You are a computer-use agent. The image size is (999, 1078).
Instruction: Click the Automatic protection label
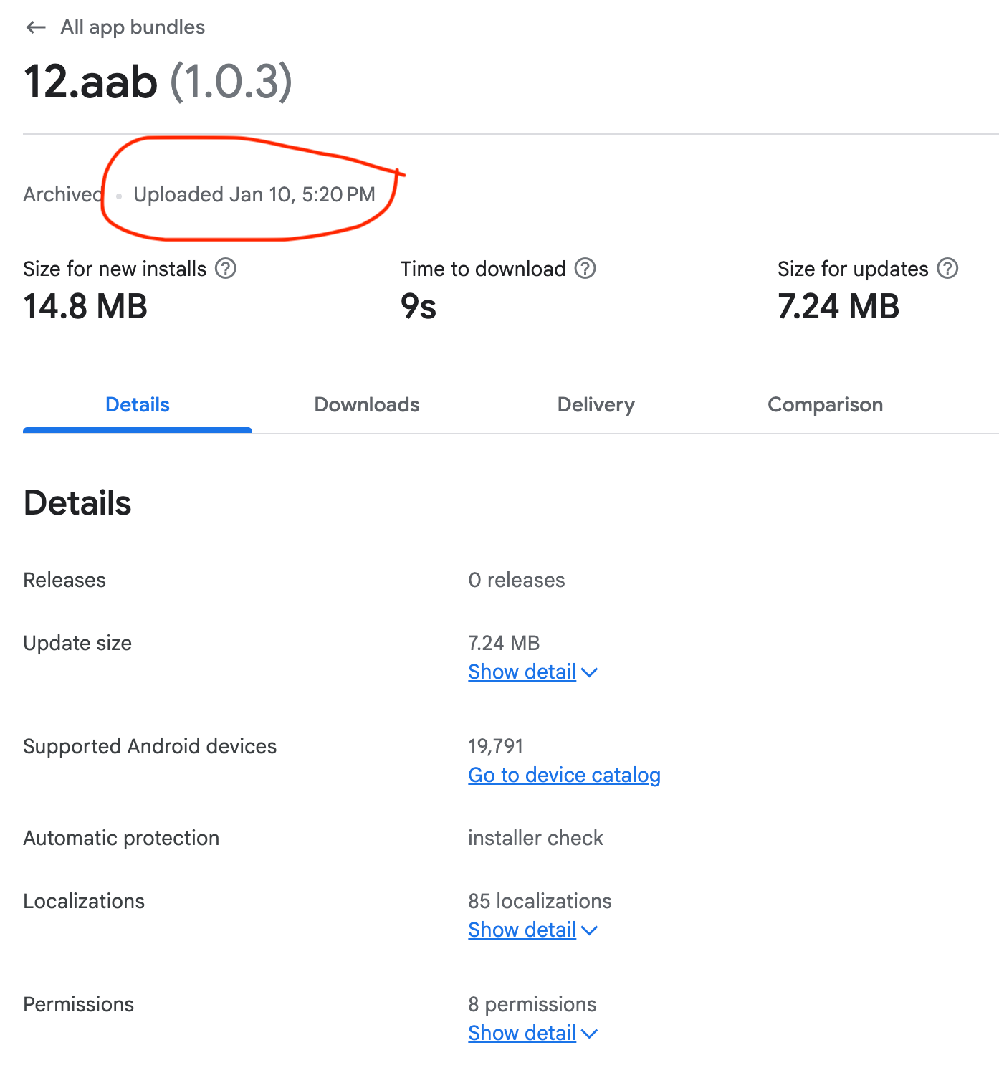tap(121, 839)
